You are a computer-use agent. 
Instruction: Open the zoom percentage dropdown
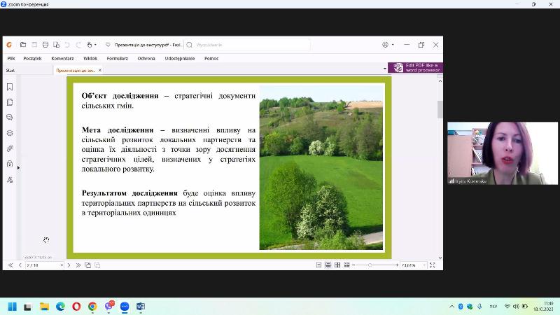(423, 265)
